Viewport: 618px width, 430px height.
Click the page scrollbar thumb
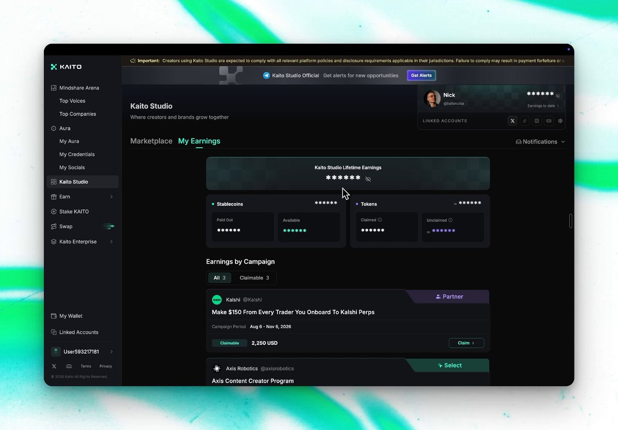point(571,221)
